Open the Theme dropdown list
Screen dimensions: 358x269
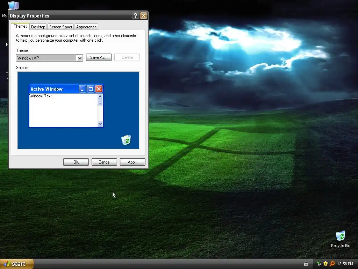pyautogui.click(x=80, y=58)
